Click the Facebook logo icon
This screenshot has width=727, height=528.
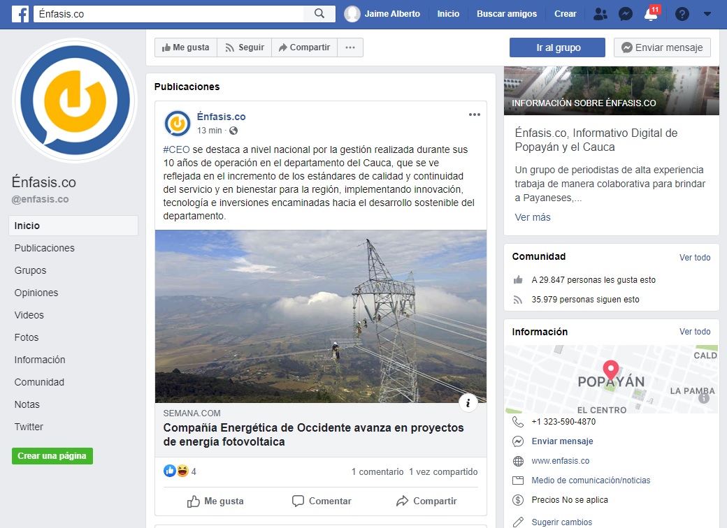[x=20, y=14]
